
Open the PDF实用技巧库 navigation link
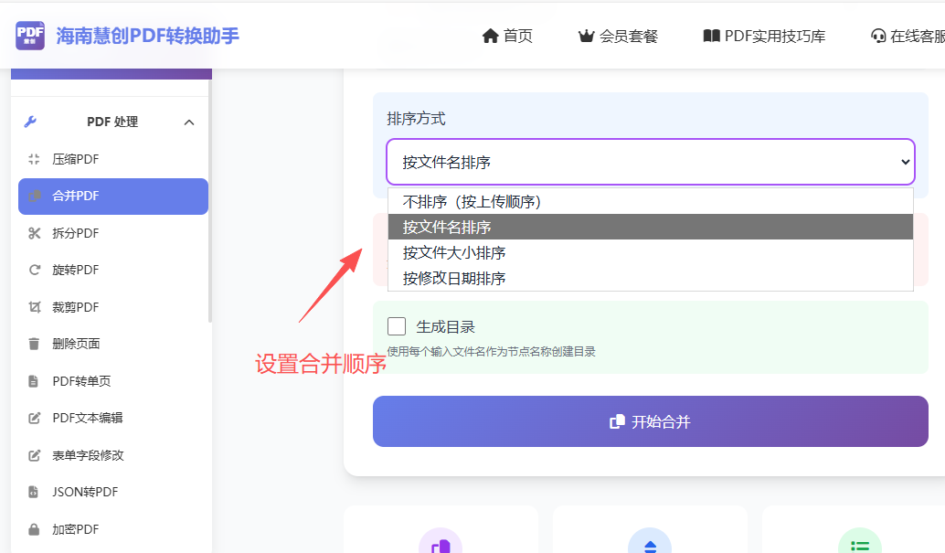(764, 37)
